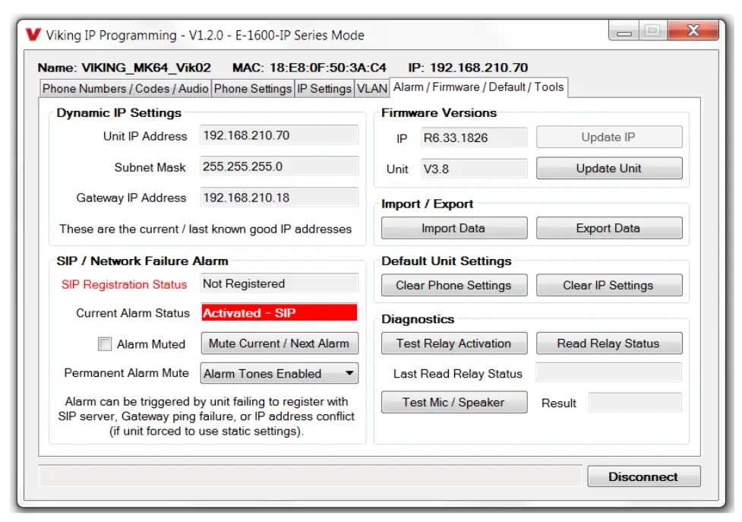Image resolution: width=742 pixels, height=522 pixels.
Task: Click the red SIP Registration Status label
Action: click(124, 284)
